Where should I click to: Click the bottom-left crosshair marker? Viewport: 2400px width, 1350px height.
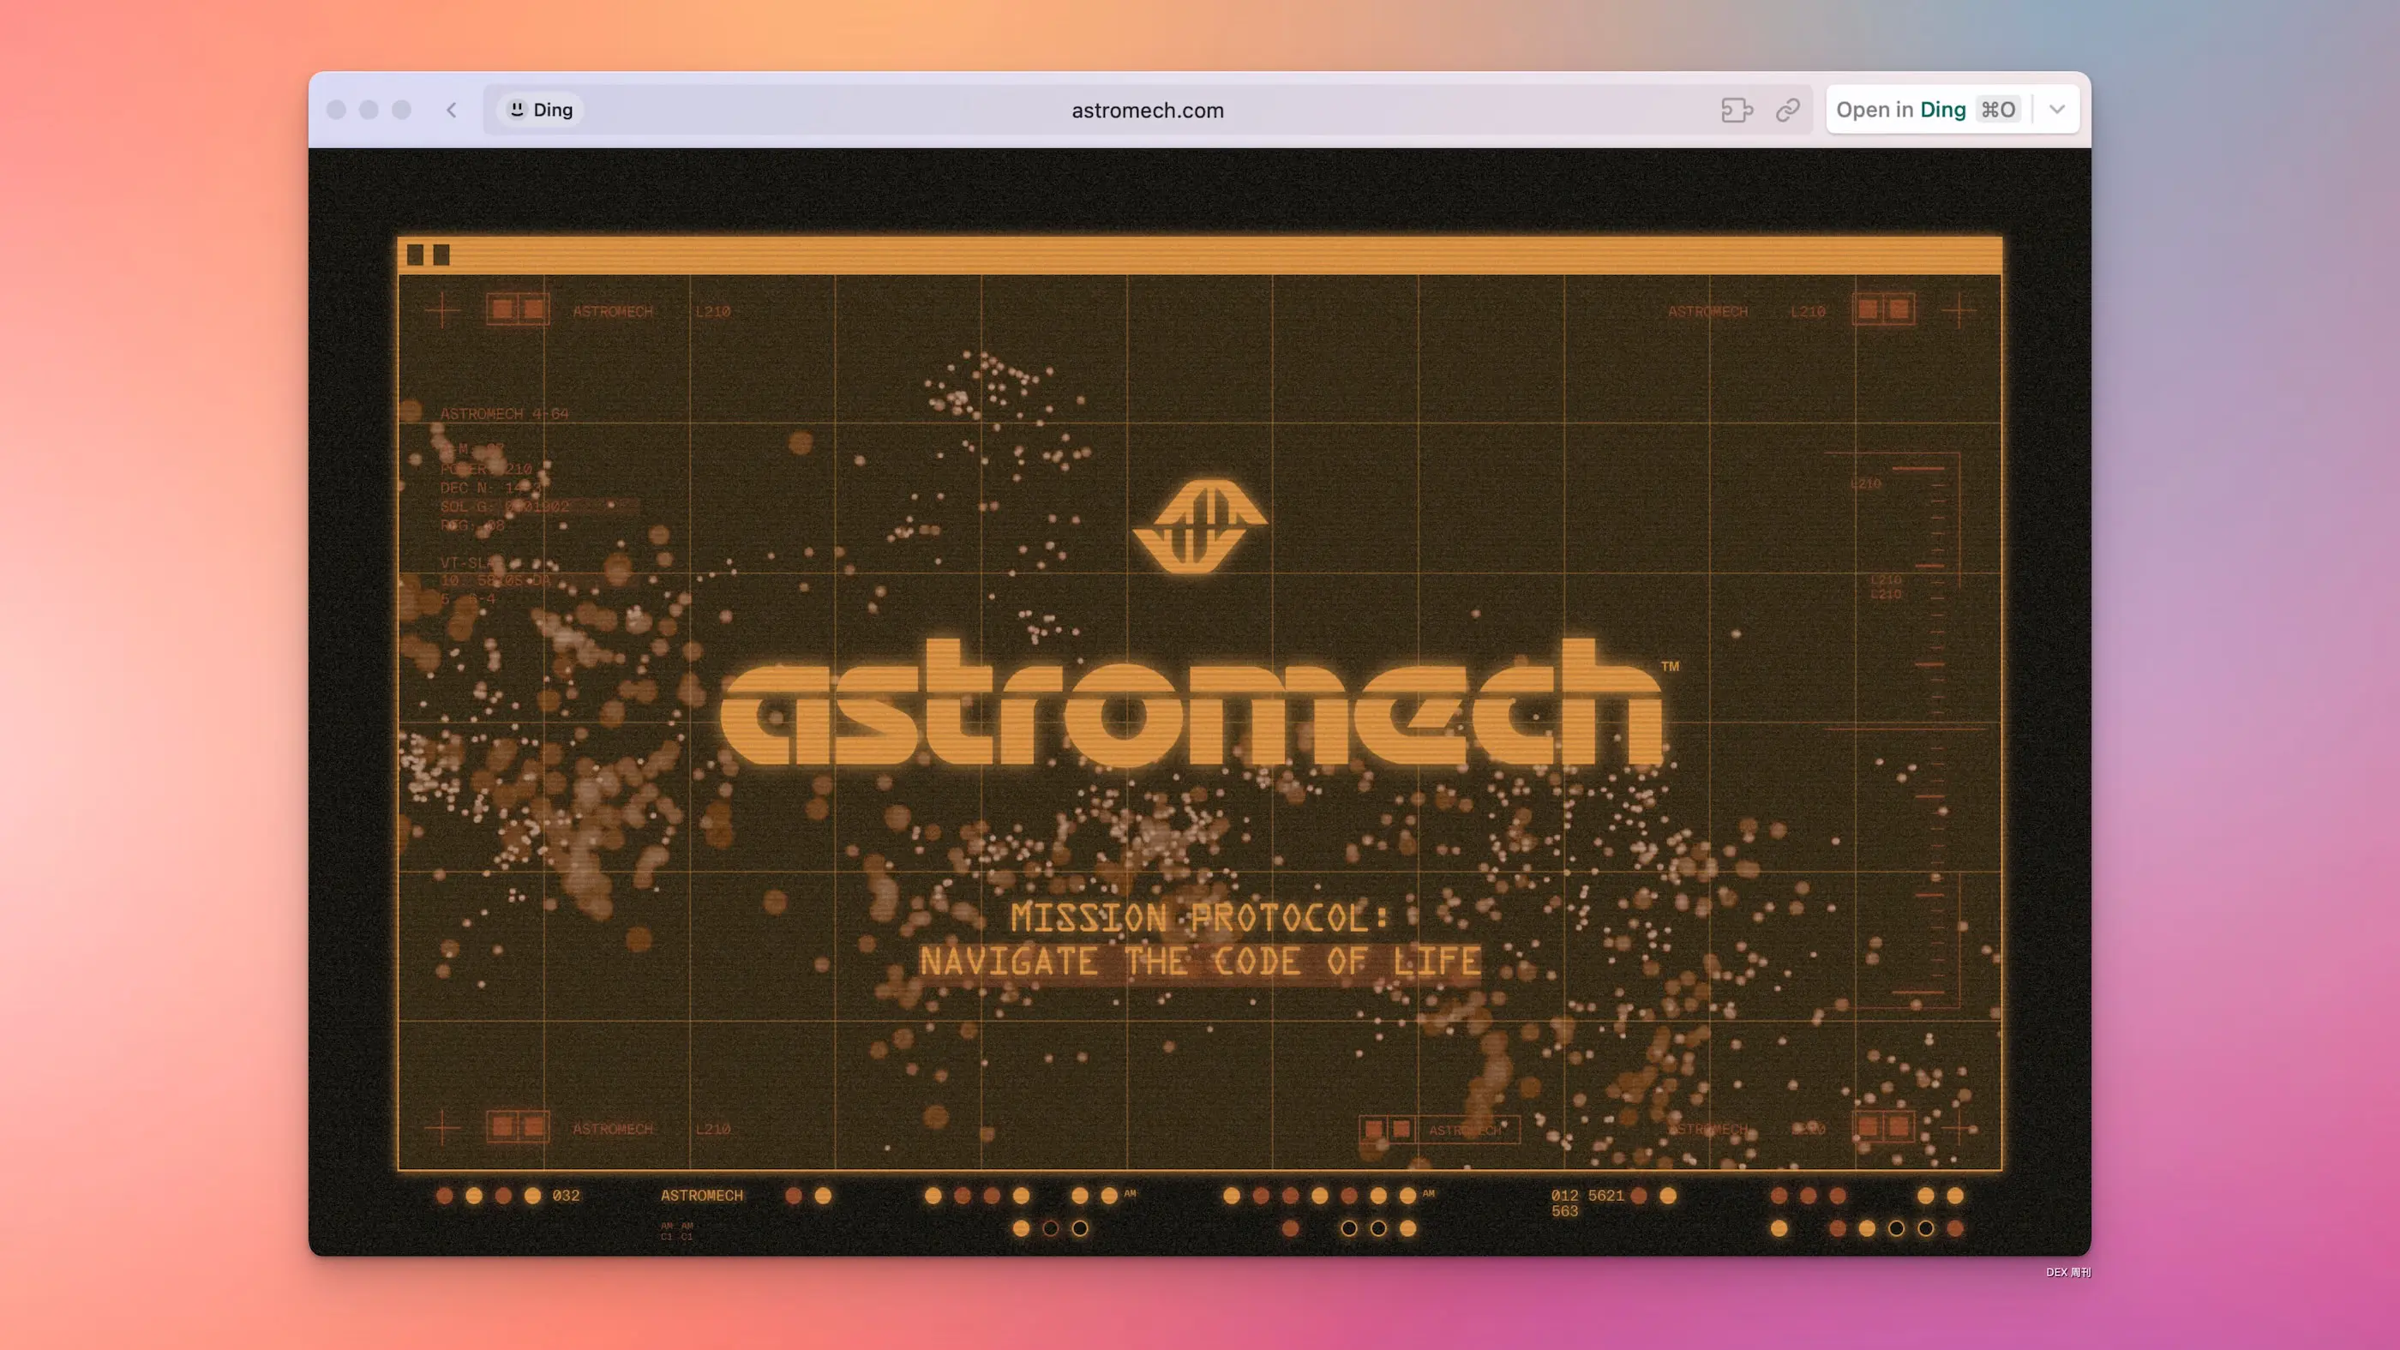[441, 1127]
